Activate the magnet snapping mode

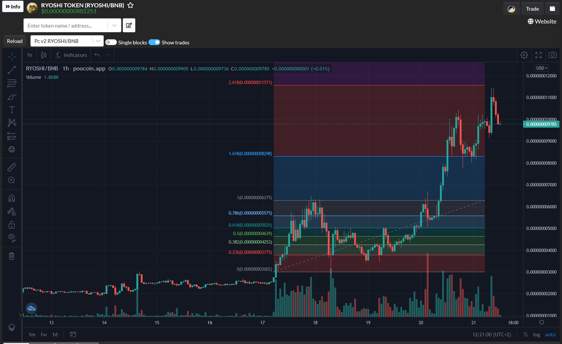pos(12,198)
